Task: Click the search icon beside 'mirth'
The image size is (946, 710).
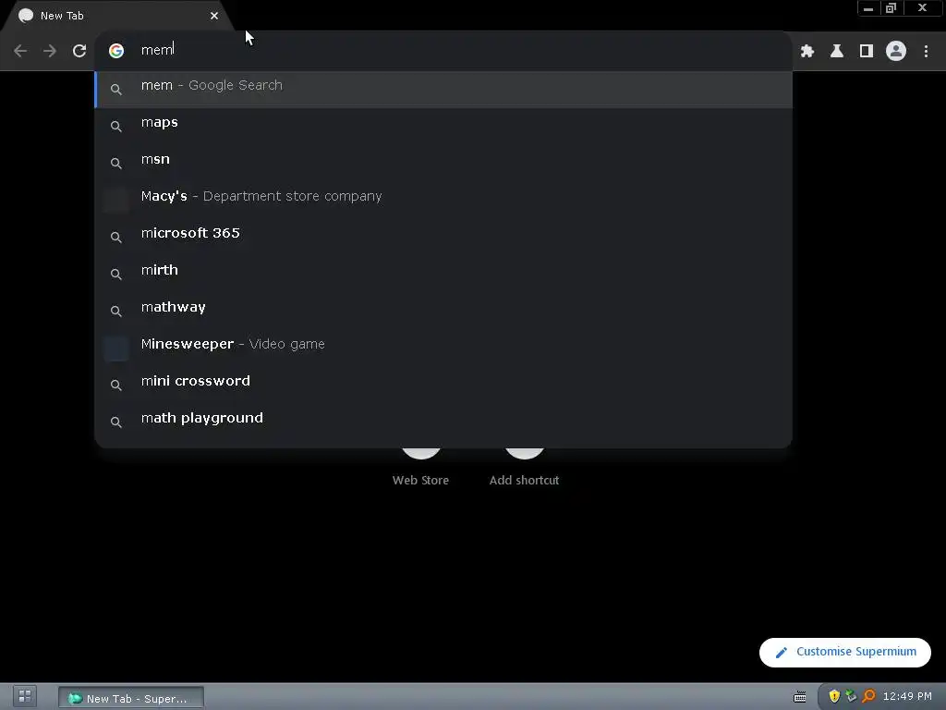Action: click(116, 274)
